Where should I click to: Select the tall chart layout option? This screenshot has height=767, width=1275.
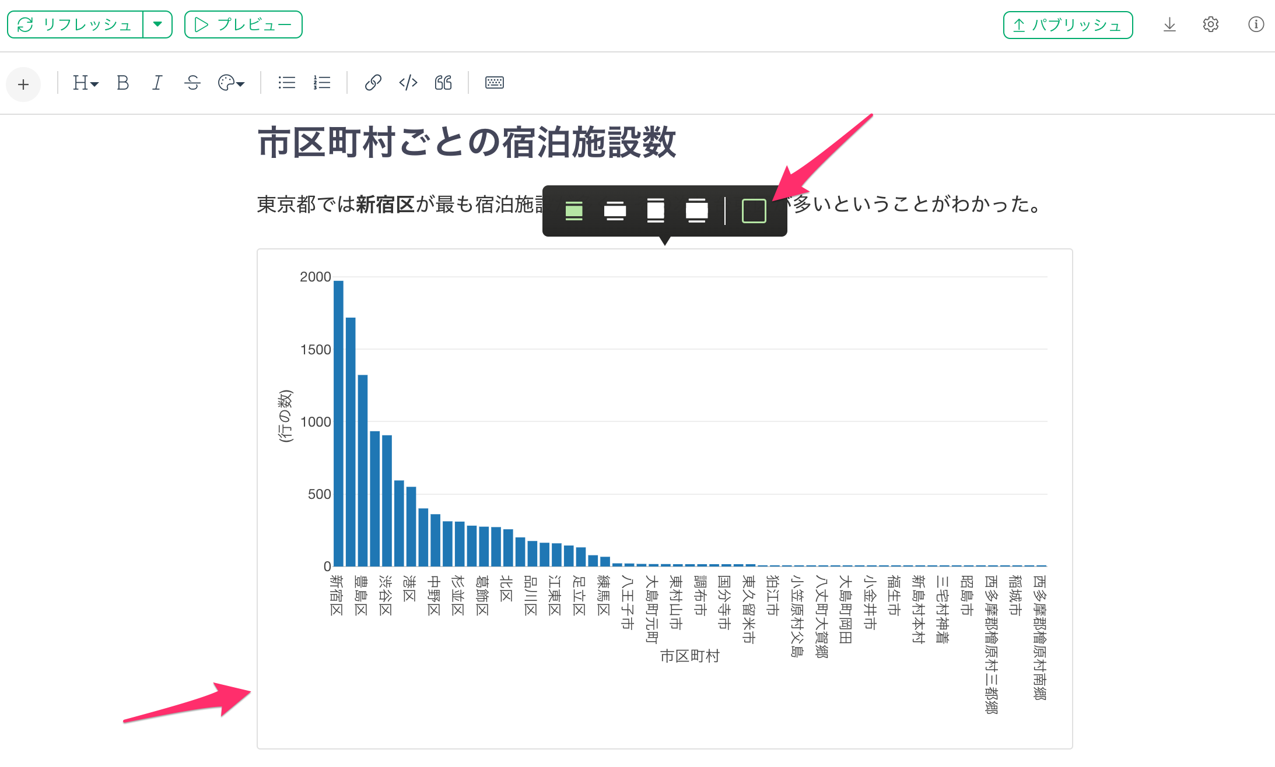click(x=656, y=210)
